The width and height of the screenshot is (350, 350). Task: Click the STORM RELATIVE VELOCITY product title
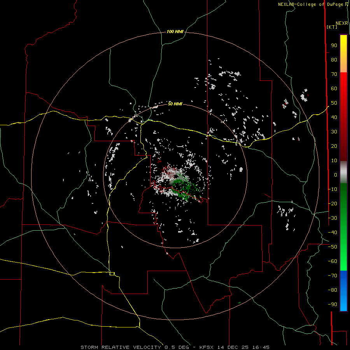click(x=121, y=347)
